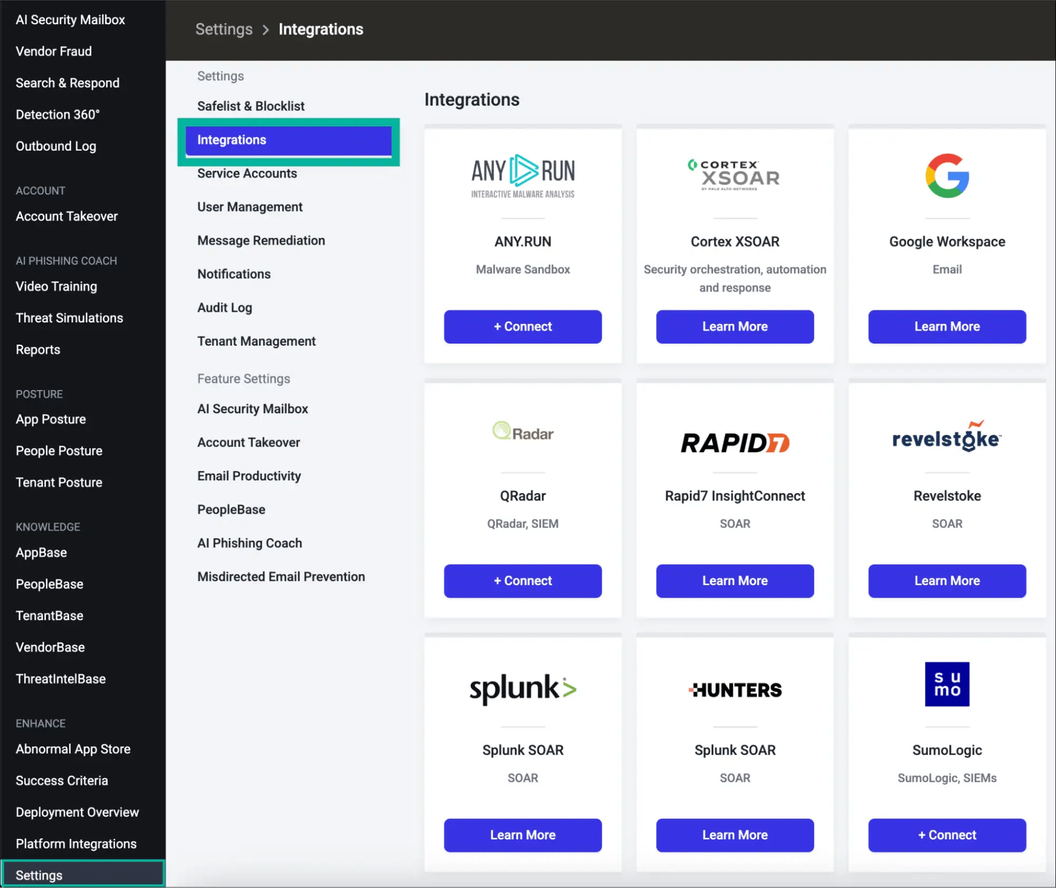
Task: View the Outbound Log
Action: [x=55, y=146]
